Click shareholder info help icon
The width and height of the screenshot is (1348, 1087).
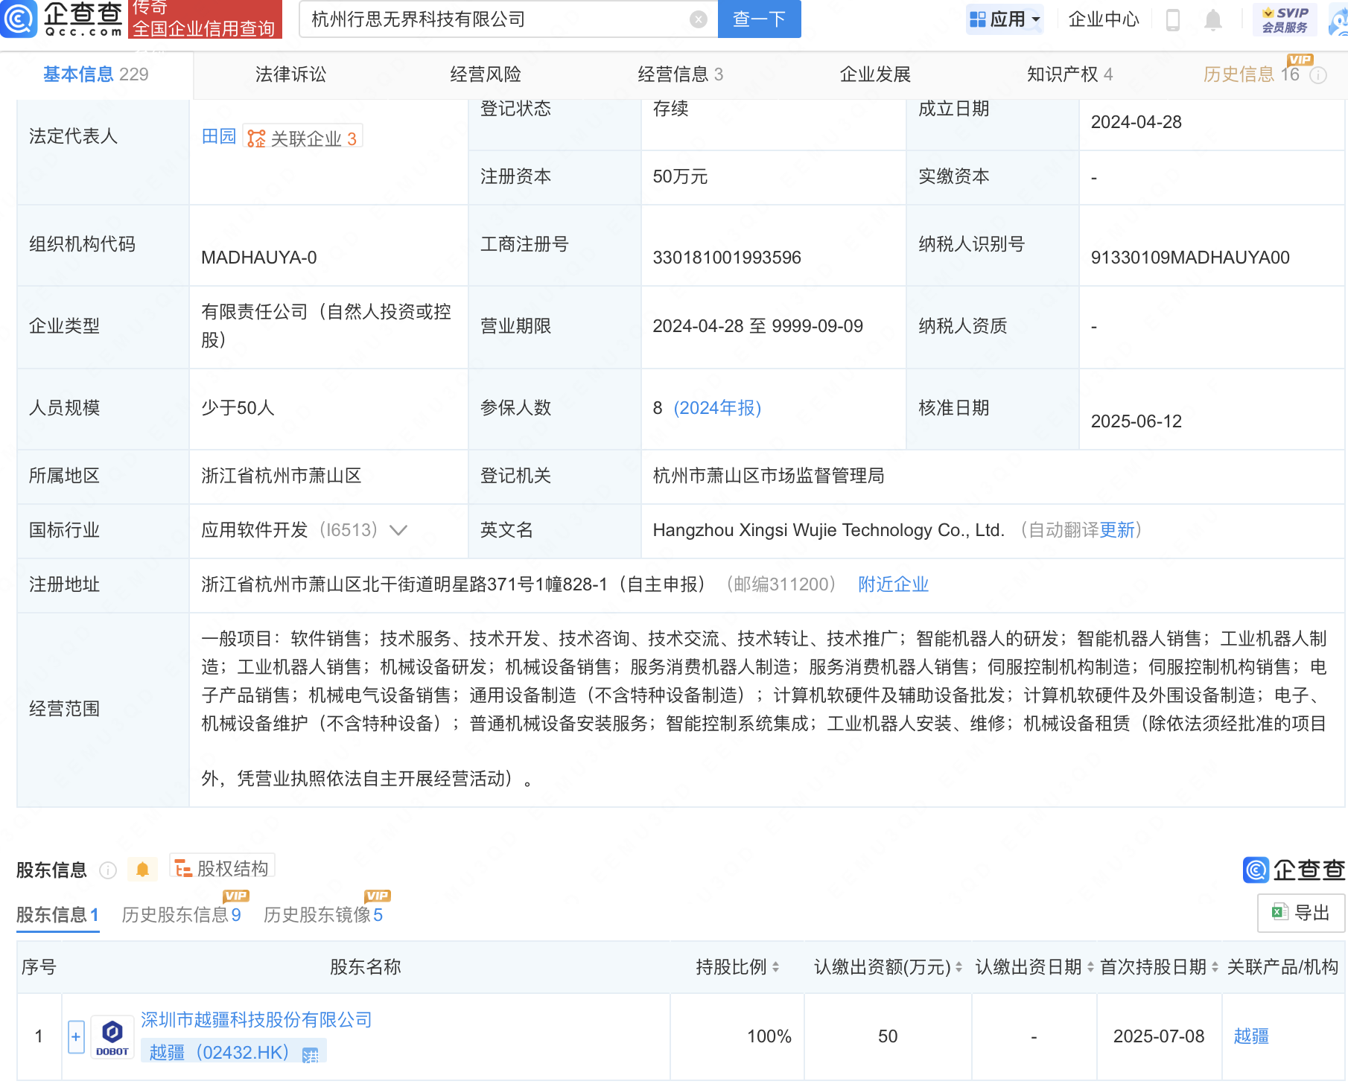pyautogui.click(x=108, y=870)
